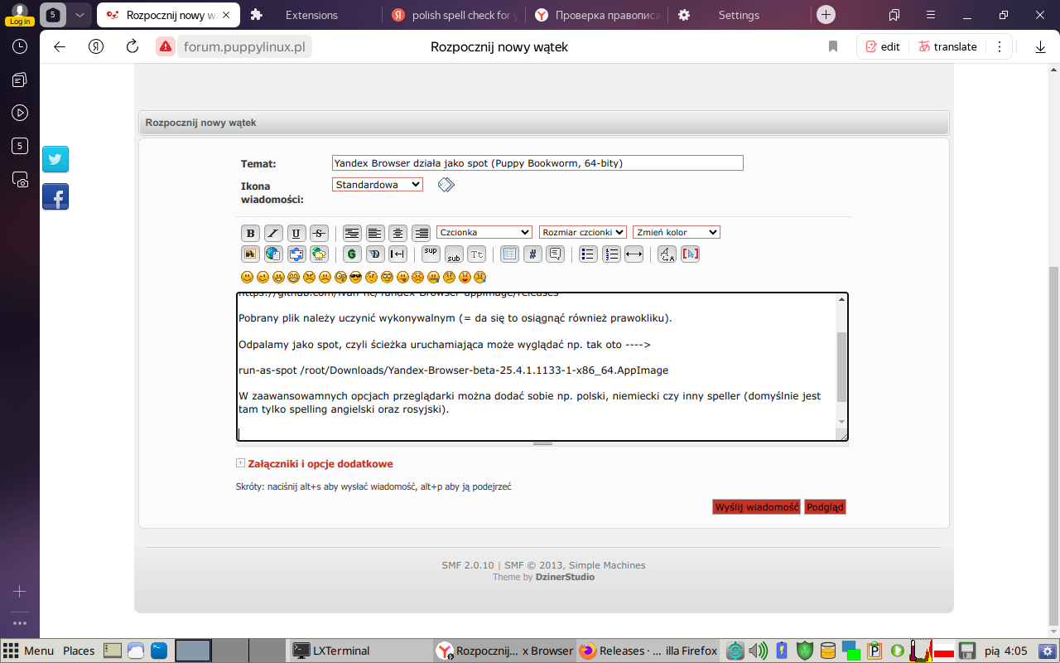
Task: Open Simple Machines footer link
Action: tap(607, 565)
